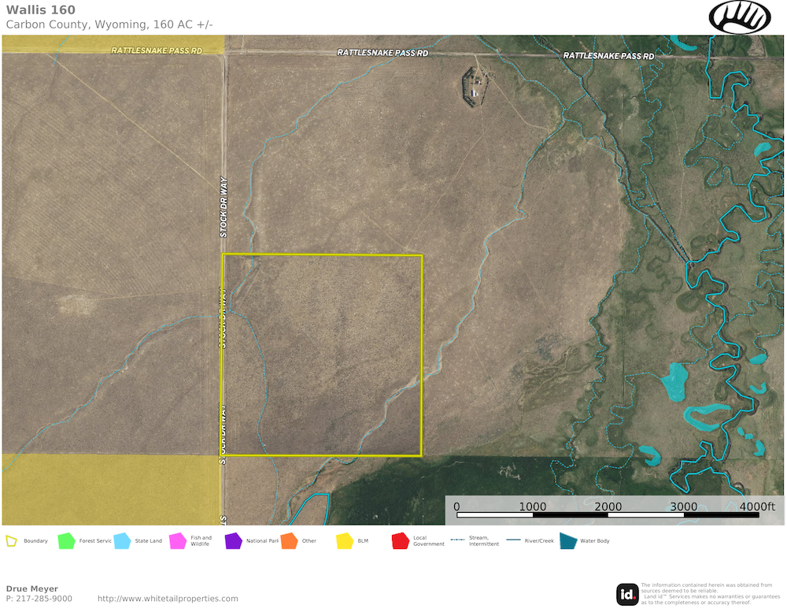This screenshot has width=787, height=609.
Task: Click the Stock Dr Way road label
Action: 224,206
